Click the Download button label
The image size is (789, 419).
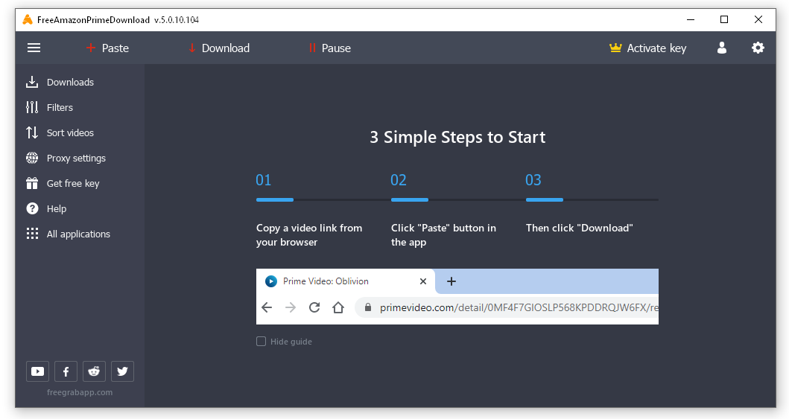[x=226, y=48]
